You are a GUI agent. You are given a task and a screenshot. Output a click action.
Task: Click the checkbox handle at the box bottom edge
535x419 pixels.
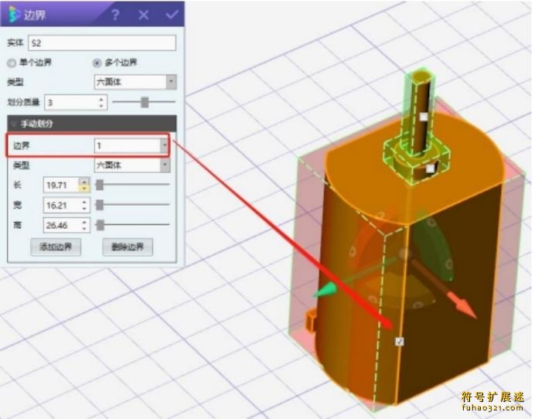tap(399, 341)
